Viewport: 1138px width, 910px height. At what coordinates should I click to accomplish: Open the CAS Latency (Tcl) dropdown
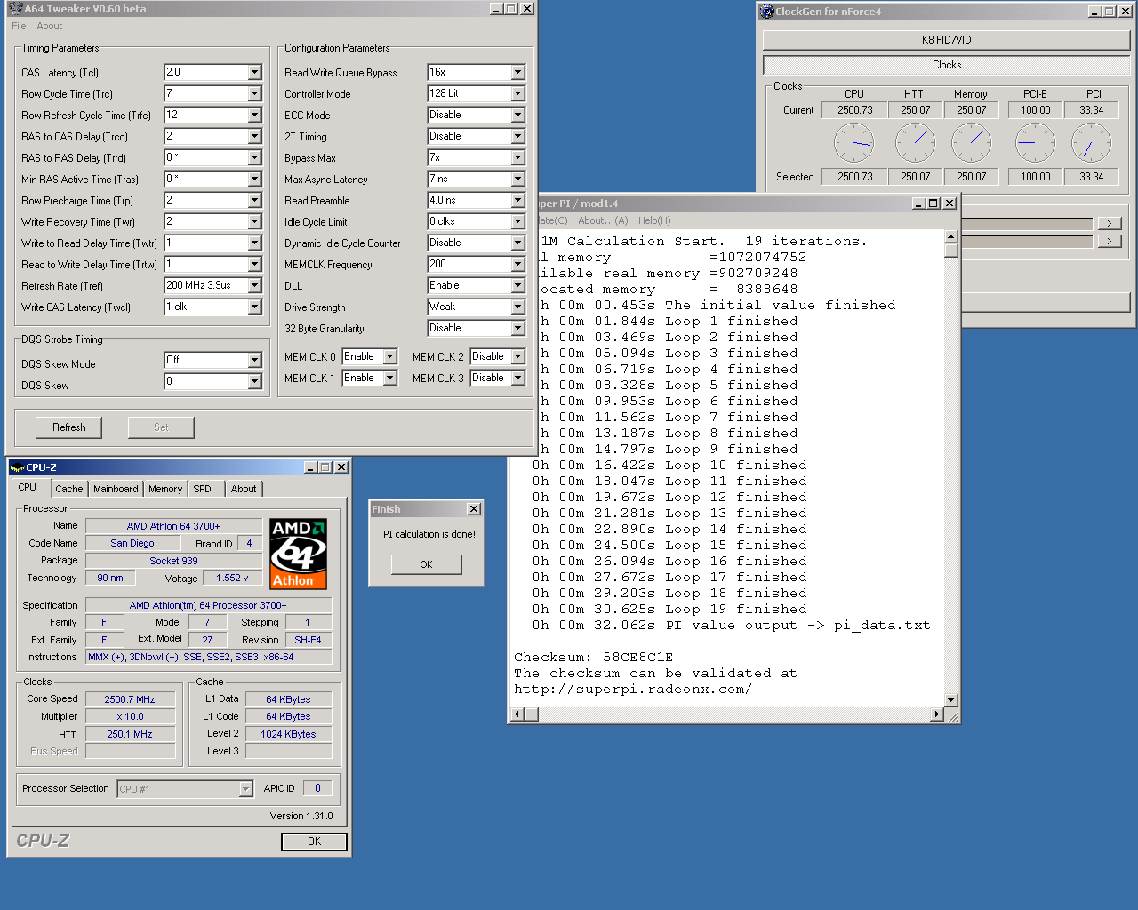254,72
